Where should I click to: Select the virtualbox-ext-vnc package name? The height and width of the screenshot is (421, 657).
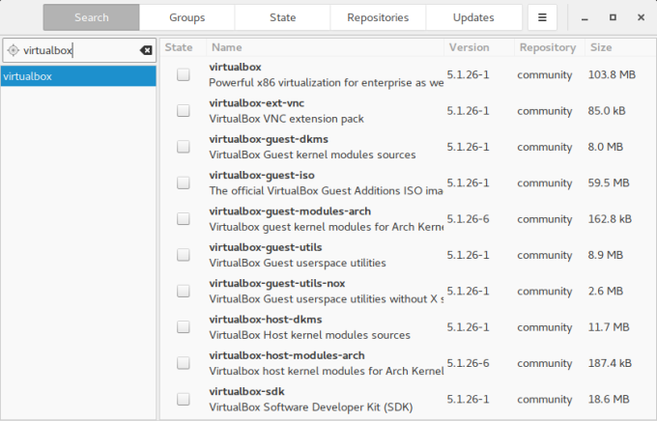tap(256, 103)
